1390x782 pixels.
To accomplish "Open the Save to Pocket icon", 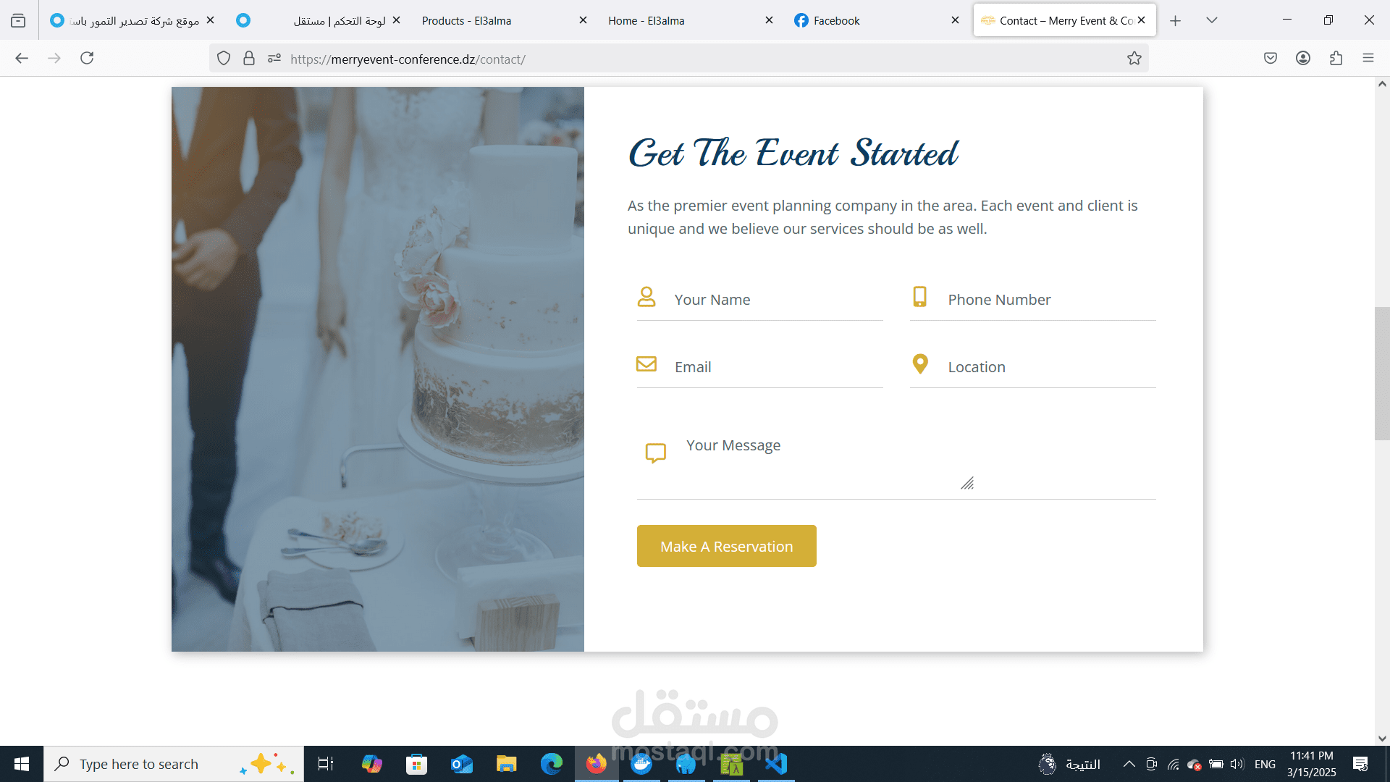I will coord(1271,58).
